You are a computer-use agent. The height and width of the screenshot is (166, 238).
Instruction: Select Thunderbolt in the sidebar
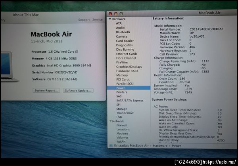125,113
